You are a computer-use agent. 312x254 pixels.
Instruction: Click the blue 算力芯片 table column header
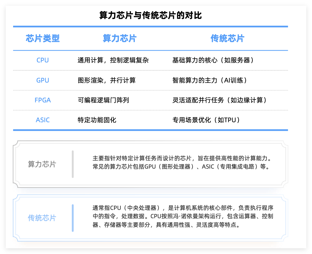pyautogui.click(x=119, y=39)
